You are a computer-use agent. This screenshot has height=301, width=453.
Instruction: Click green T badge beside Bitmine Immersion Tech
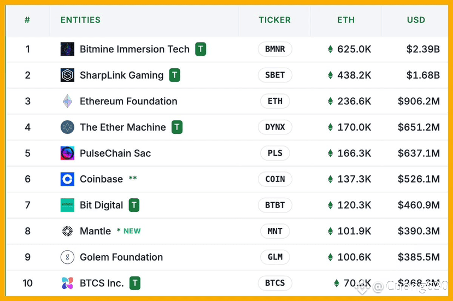point(201,49)
